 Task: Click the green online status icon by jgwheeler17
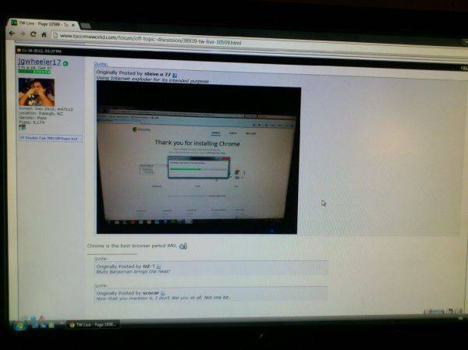[66, 64]
